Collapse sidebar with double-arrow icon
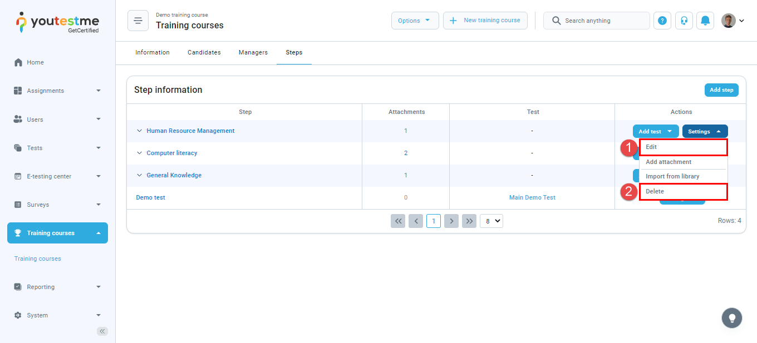Viewport: 757px width, 343px height. point(102,331)
